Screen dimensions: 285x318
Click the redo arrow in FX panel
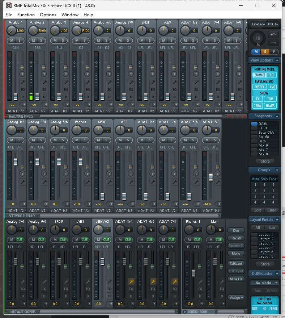(x=273, y=43)
